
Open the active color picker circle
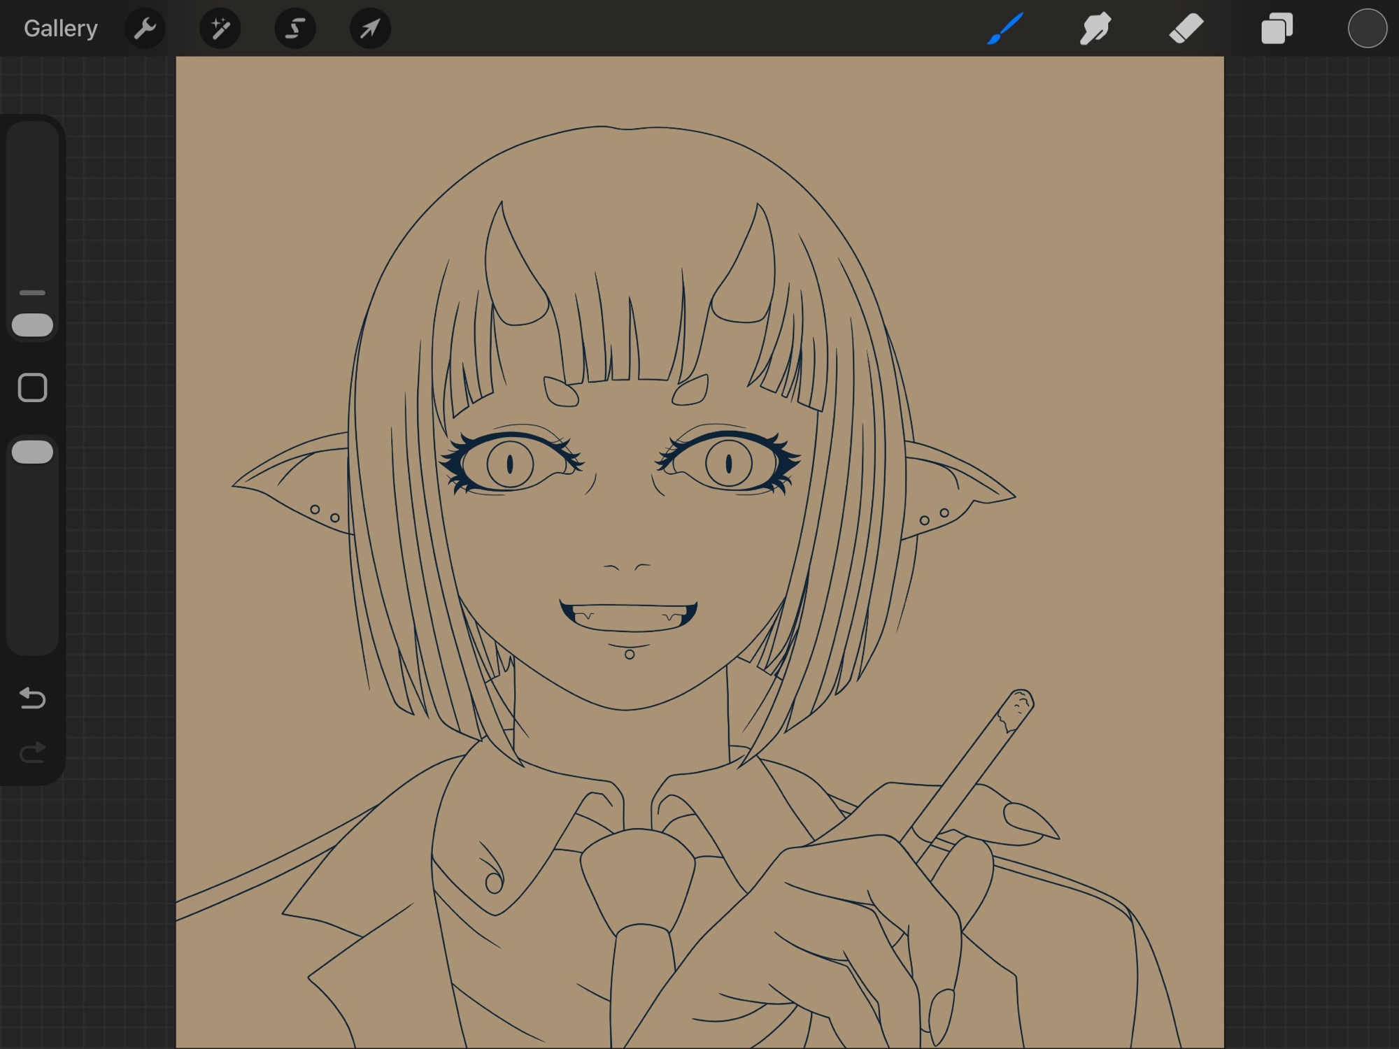tap(1367, 29)
